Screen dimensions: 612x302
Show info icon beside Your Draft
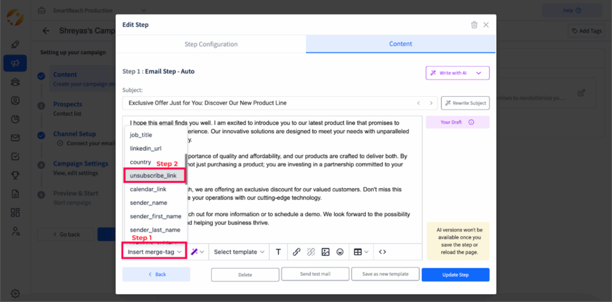pyautogui.click(x=471, y=122)
